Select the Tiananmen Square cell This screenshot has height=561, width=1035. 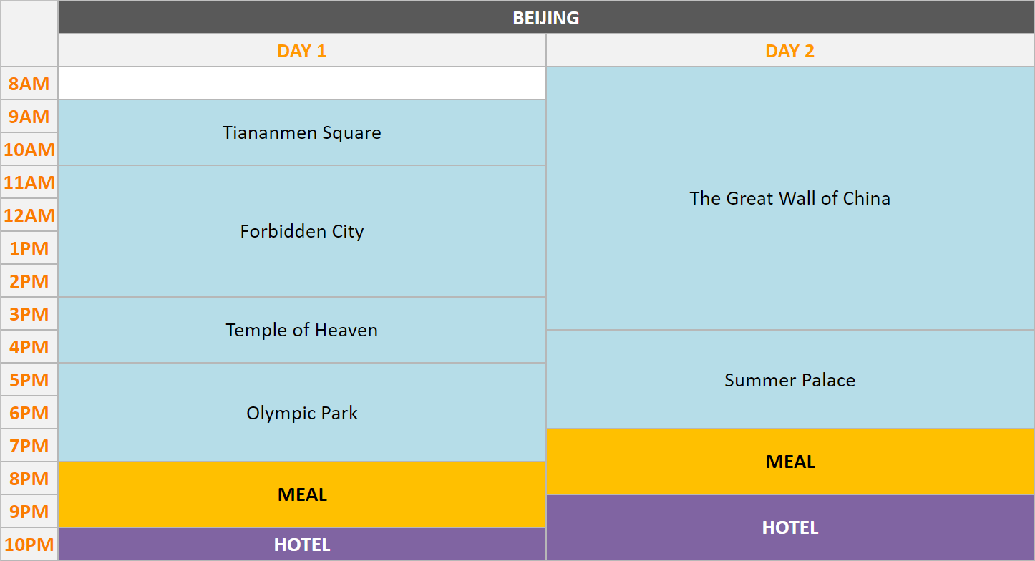pos(301,132)
